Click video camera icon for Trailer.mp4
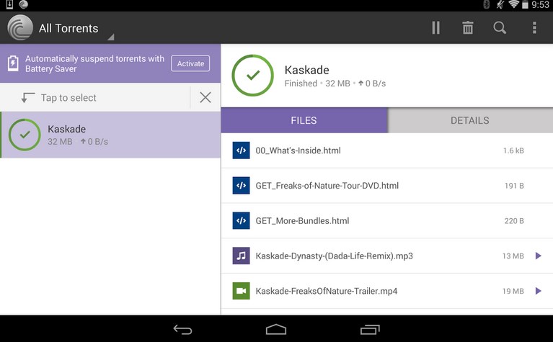Image resolution: width=553 pixels, height=342 pixels. pos(242,291)
